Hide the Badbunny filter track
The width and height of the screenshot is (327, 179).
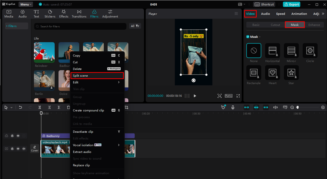pyautogui.click(x=18, y=136)
